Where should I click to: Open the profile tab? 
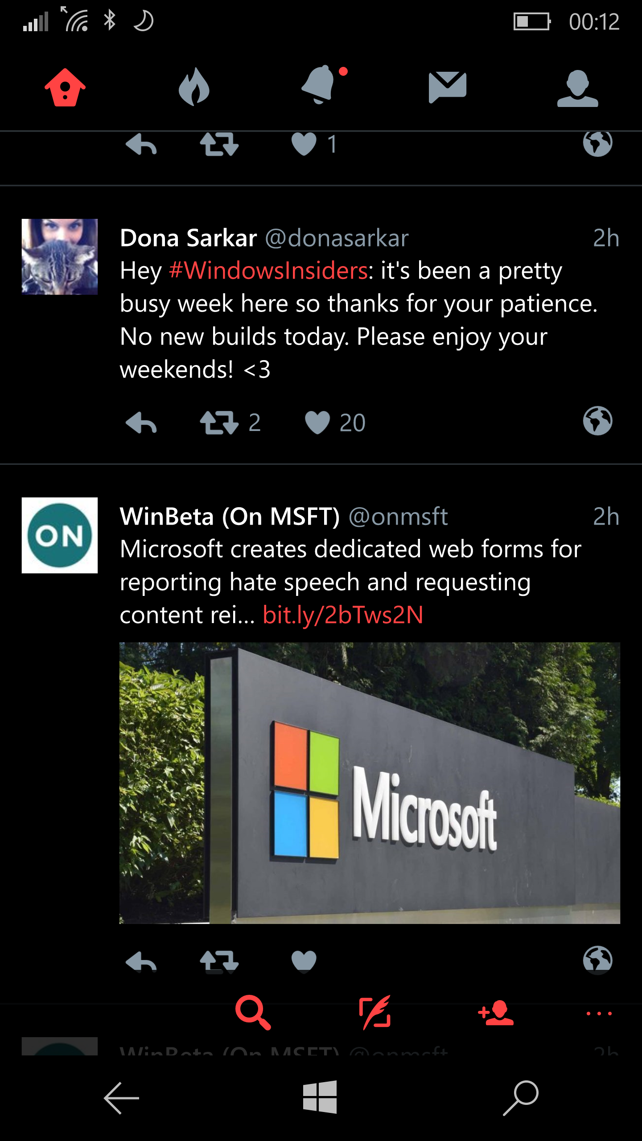pyautogui.click(x=577, y=88)
